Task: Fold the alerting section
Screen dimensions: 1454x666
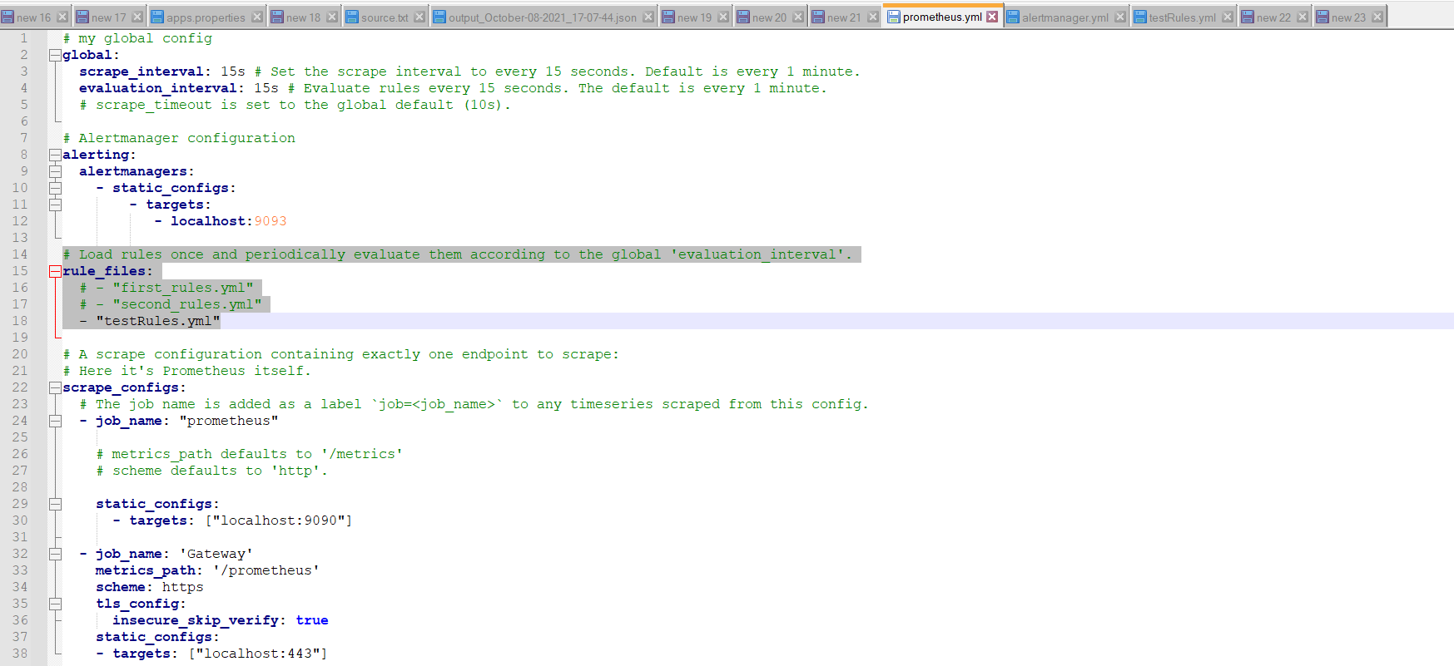Action: [55, 155]
